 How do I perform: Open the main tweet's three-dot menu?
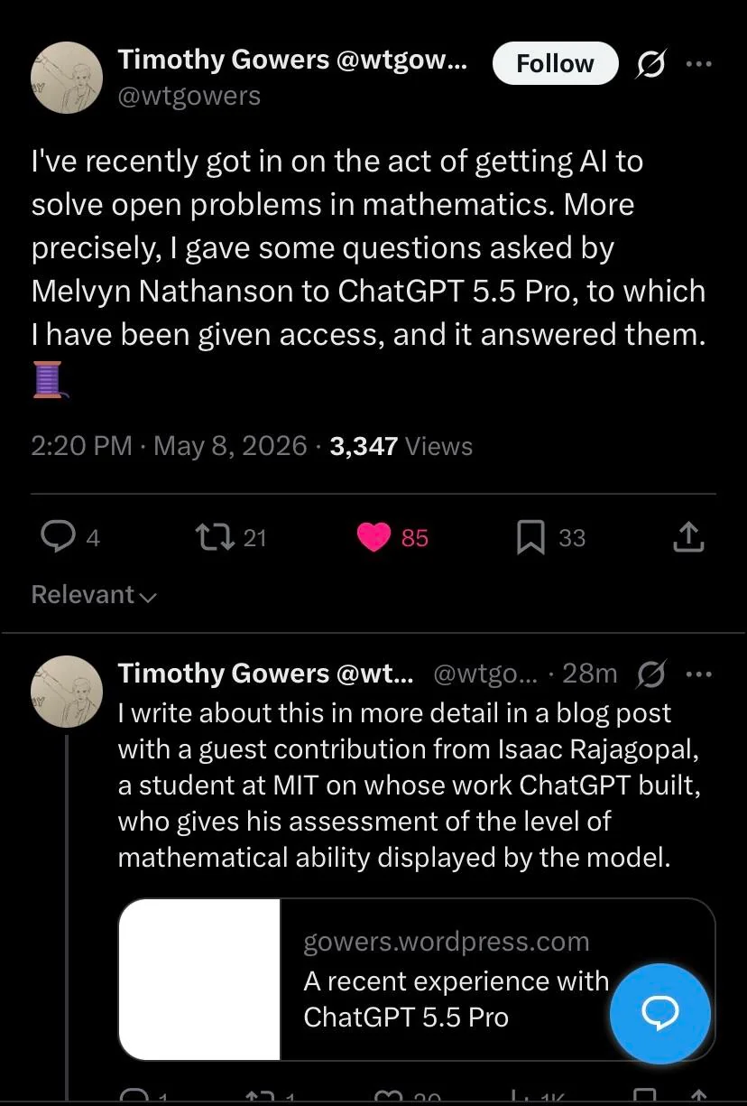point(699,64)
